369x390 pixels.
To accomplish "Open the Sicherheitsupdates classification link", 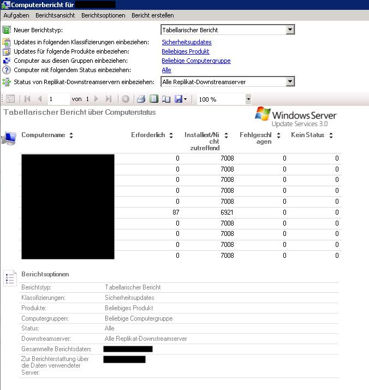I will [x=187, y=42].
